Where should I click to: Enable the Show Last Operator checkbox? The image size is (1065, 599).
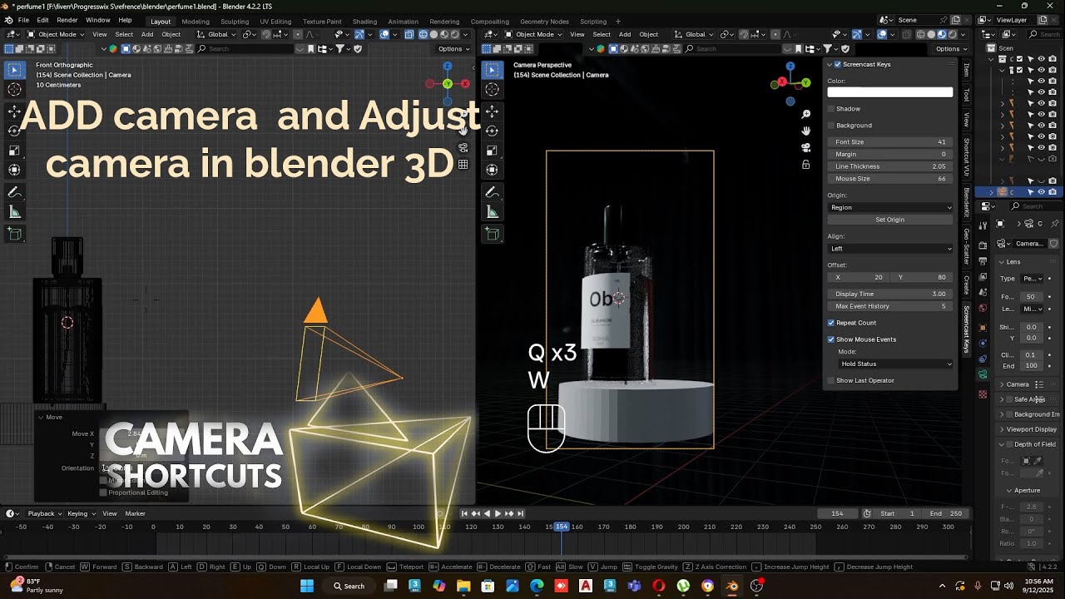point(831,380)
